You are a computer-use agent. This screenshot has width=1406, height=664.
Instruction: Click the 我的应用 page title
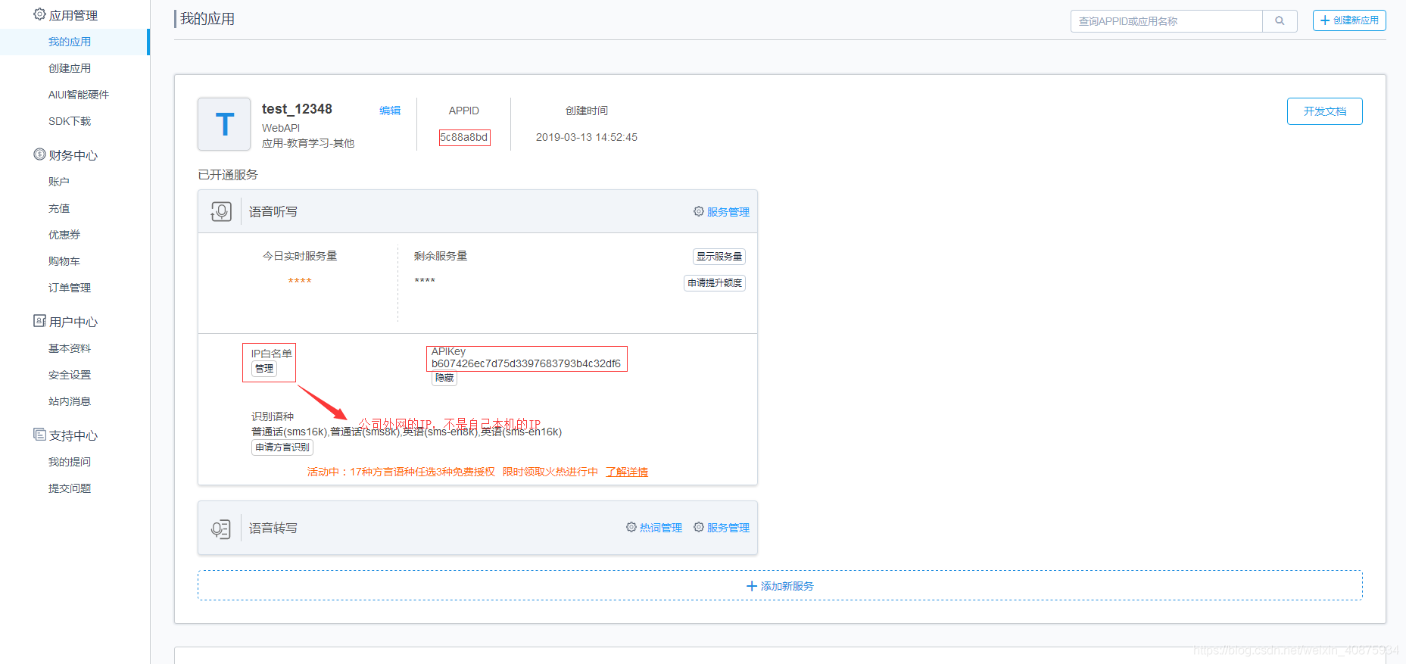207,19
